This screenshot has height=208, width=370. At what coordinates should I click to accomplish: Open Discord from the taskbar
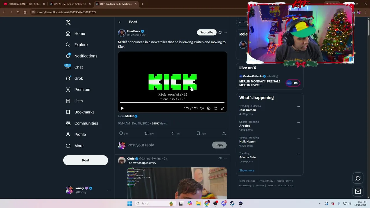pyautogui.click(x=224, y=203)
